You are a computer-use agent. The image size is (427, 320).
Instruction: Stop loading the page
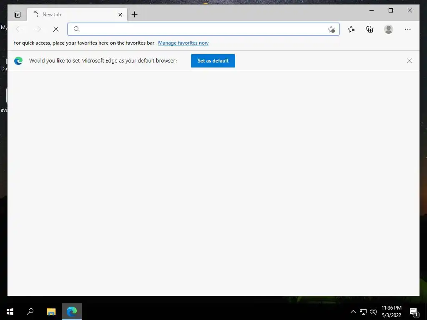pos(56,29)
